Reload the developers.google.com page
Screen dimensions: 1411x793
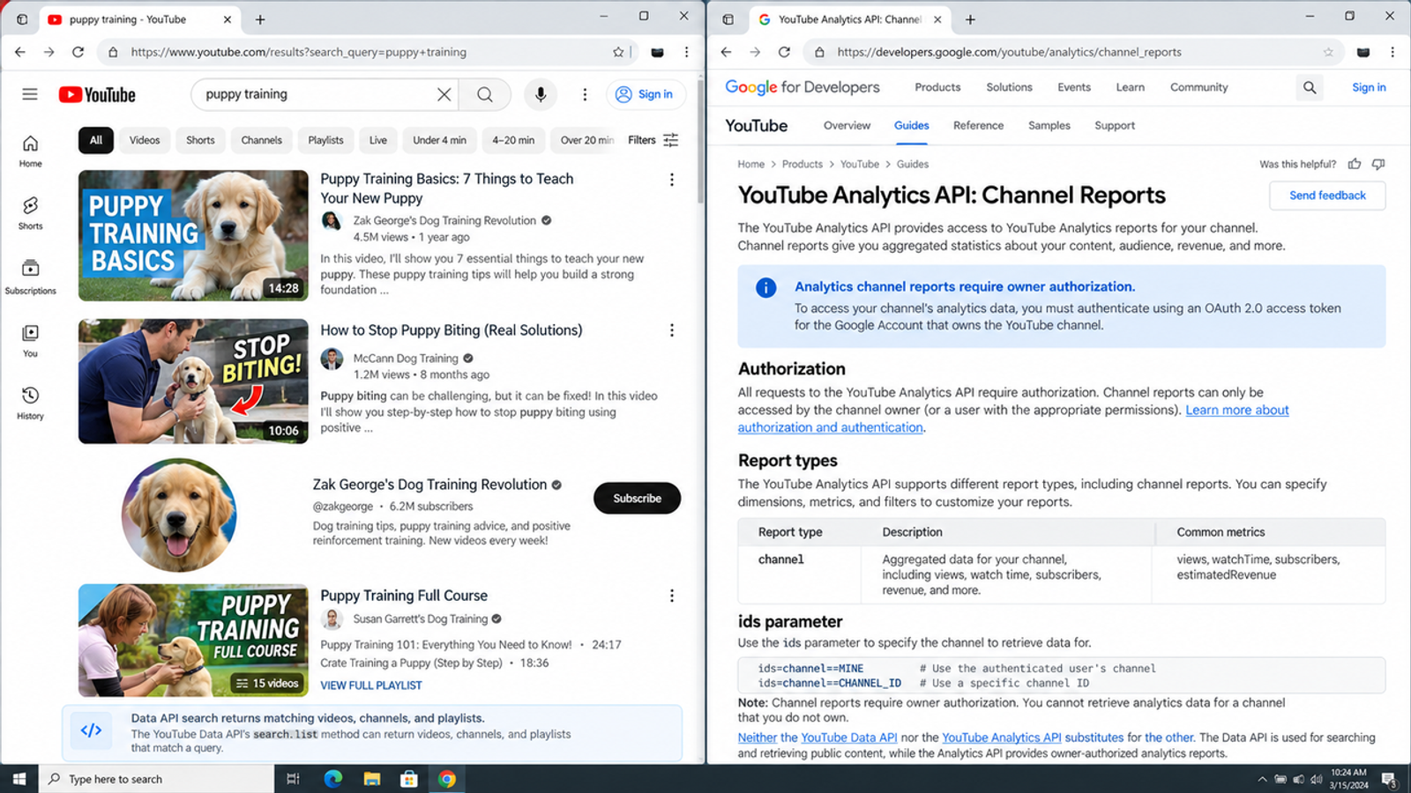pos(784,52)
